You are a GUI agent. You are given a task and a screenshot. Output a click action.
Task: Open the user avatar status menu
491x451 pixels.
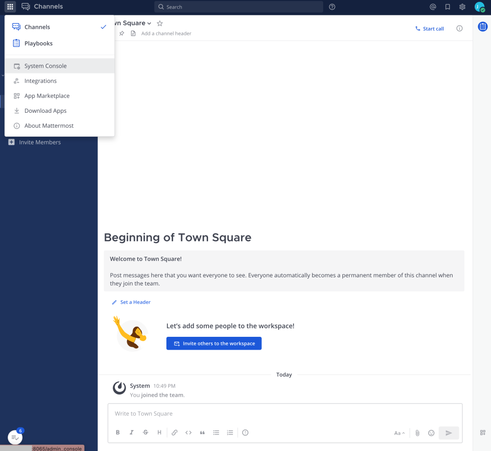[479, 7]
